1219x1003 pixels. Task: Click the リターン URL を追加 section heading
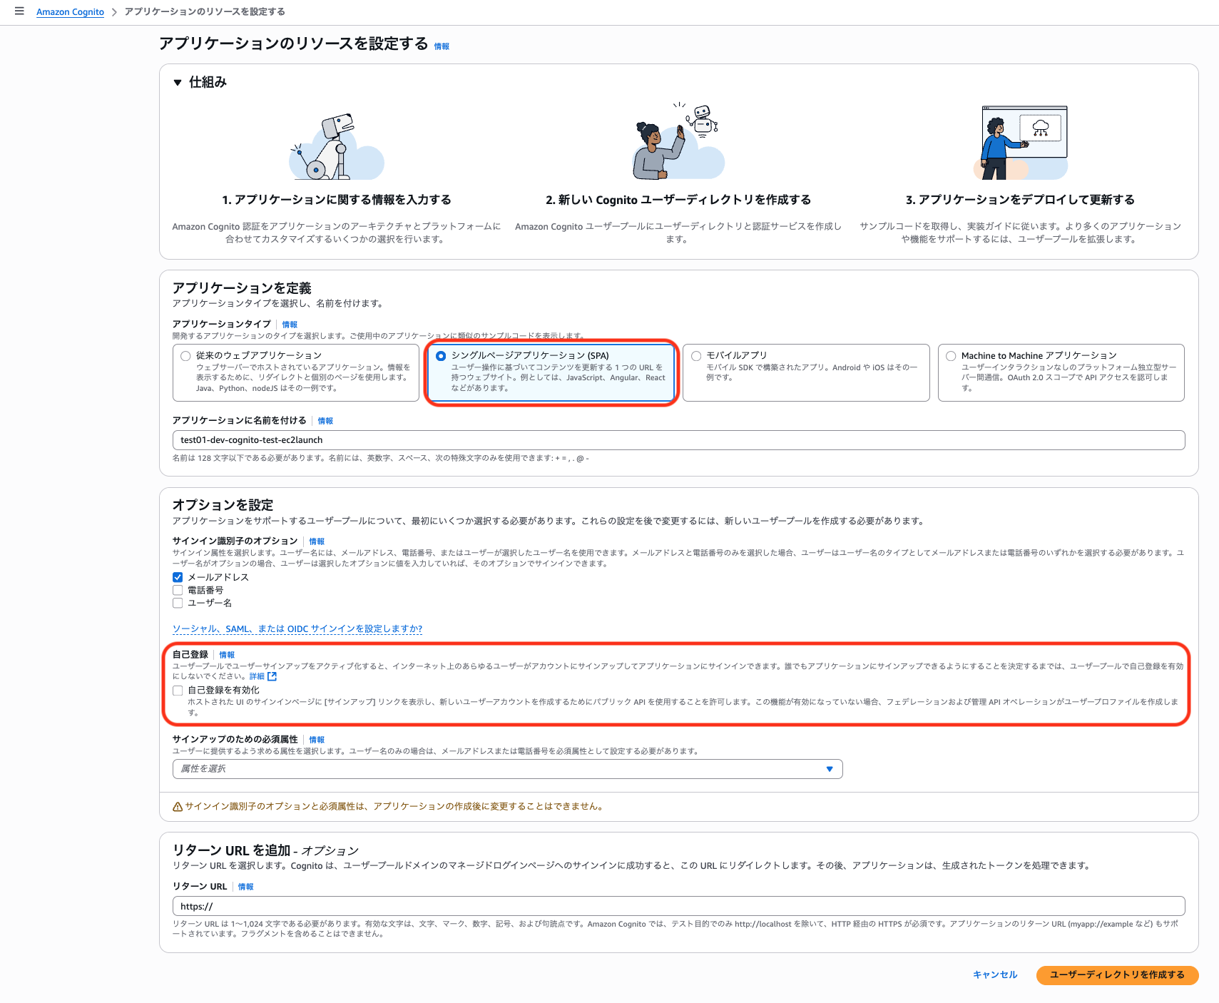coord(265,850)
